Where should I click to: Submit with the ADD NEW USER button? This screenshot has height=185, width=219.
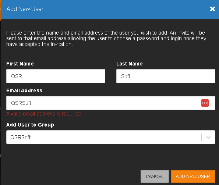(193, 176)
